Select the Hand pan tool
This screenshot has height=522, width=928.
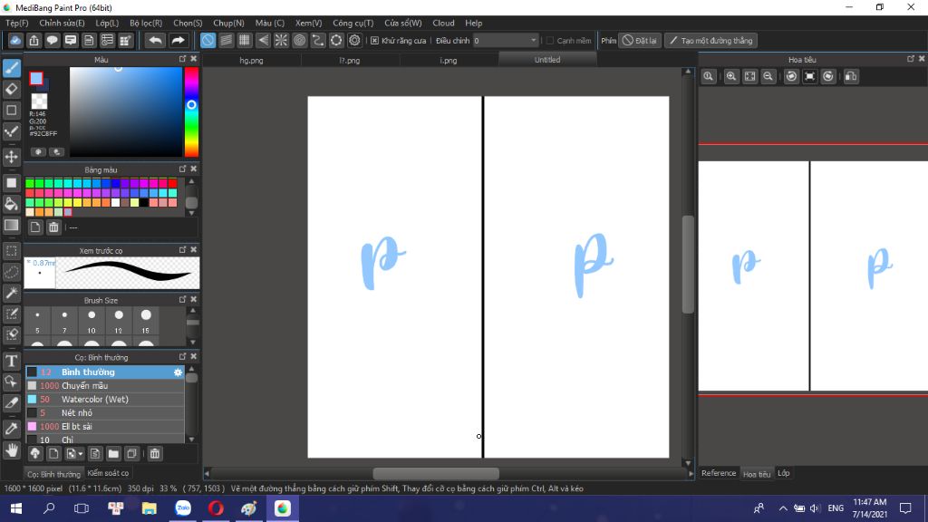[x=12, y=450]
